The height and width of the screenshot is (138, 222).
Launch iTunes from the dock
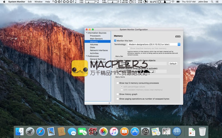click(x=114, y=131)
